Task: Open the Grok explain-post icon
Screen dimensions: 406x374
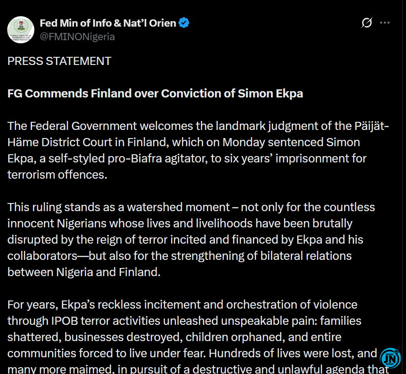Action: click(367, 23)
